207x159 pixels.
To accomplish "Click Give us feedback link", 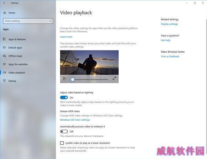I will coord(170,56).
